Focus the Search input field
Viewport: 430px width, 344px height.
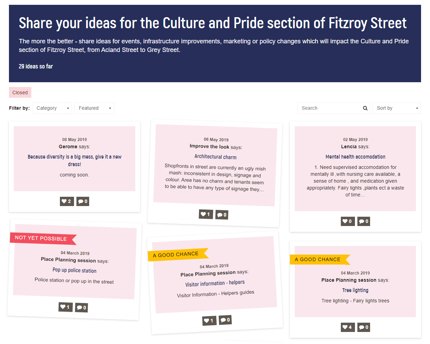pos(330,108)
